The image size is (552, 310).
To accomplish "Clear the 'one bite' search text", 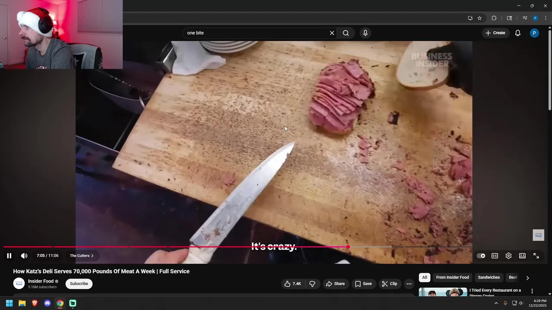I will pyautogui.click(x=332, y=33).
